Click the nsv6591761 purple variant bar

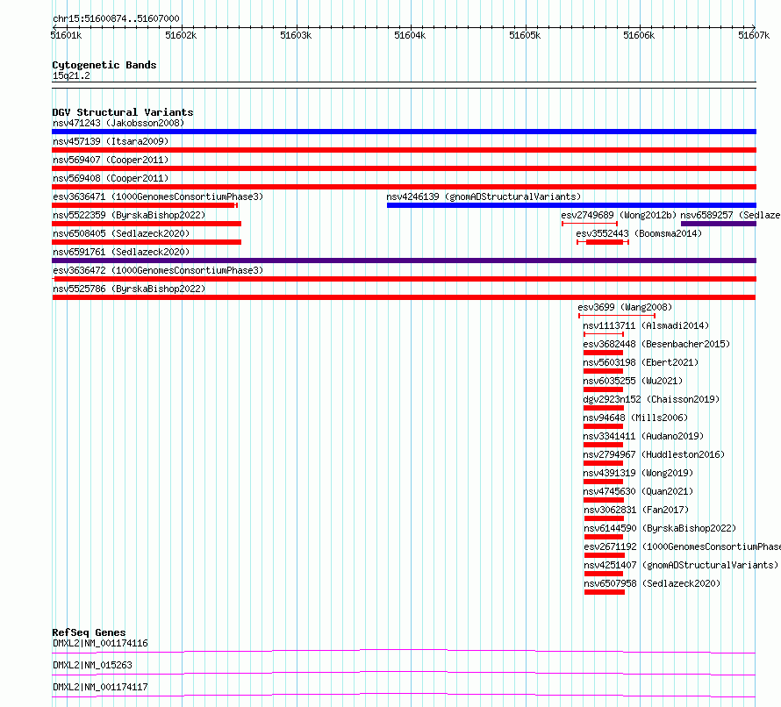click(x=404, y=261)
